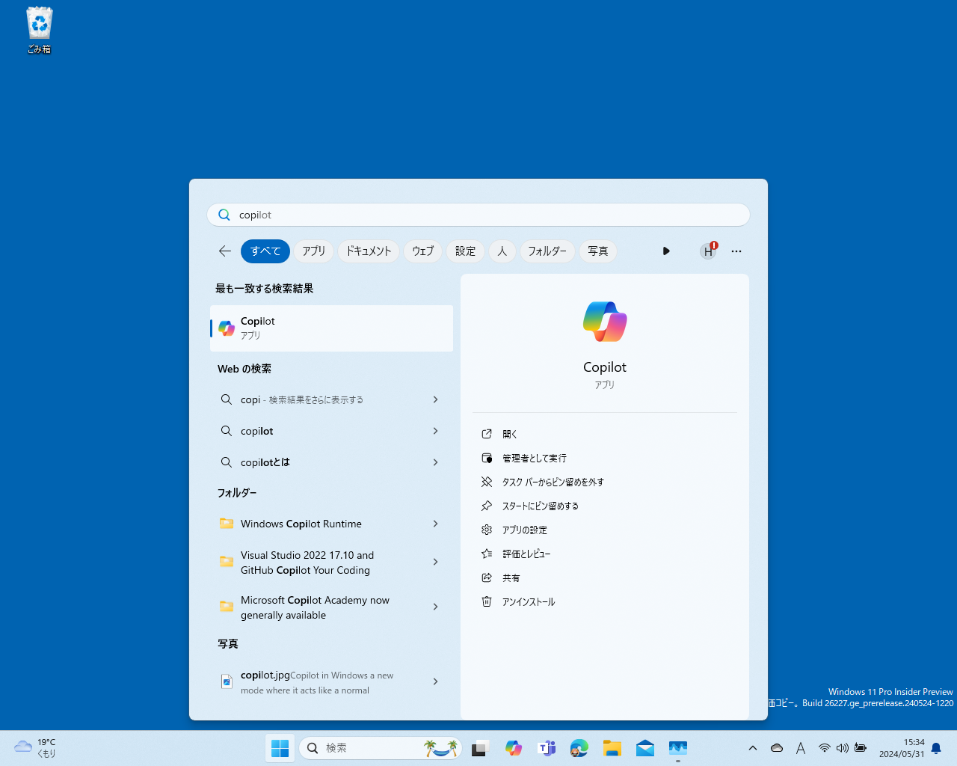Choose 管理者として実行 for Copilot
The width and height of the screenshot is (957, 766).
click(x=605, y=458)
